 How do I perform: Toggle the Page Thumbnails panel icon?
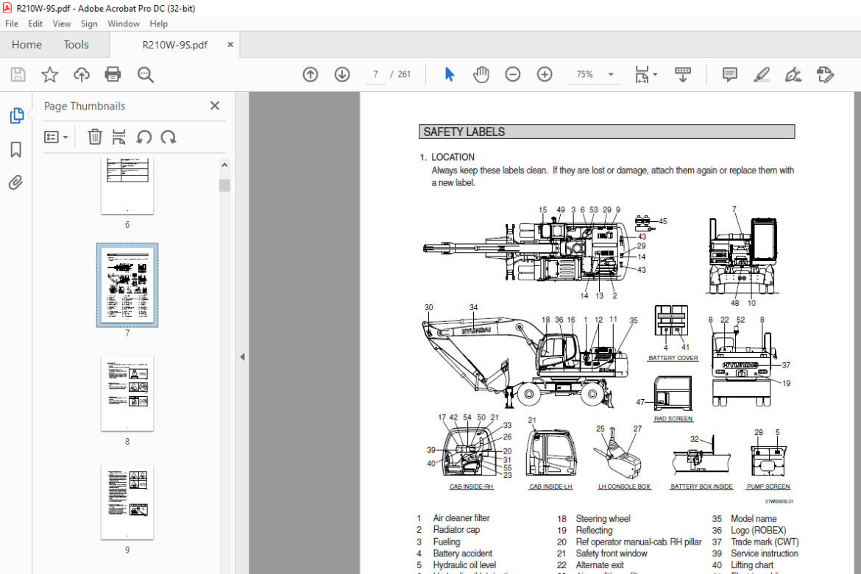coord(16,115)
